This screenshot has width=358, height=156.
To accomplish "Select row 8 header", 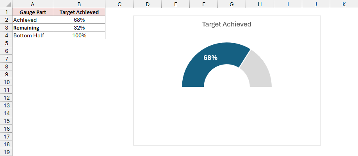I will (x=6, y=67).
